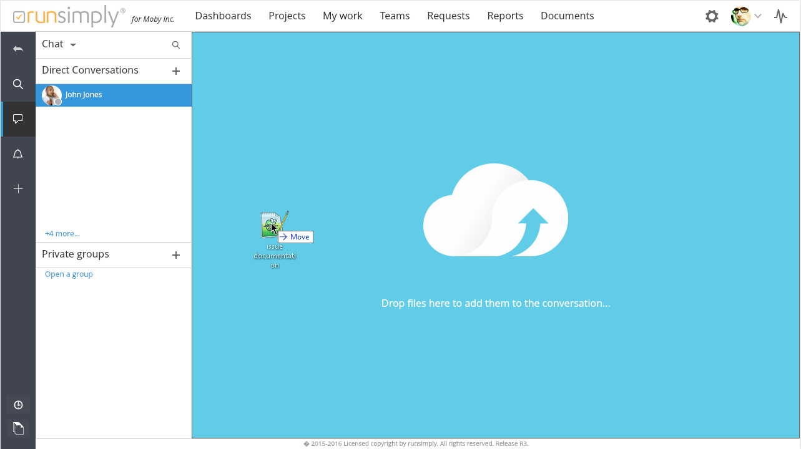Screen dimensions: 801x449
Task: Select the John Jones conversation
Action: click(114, 95)
